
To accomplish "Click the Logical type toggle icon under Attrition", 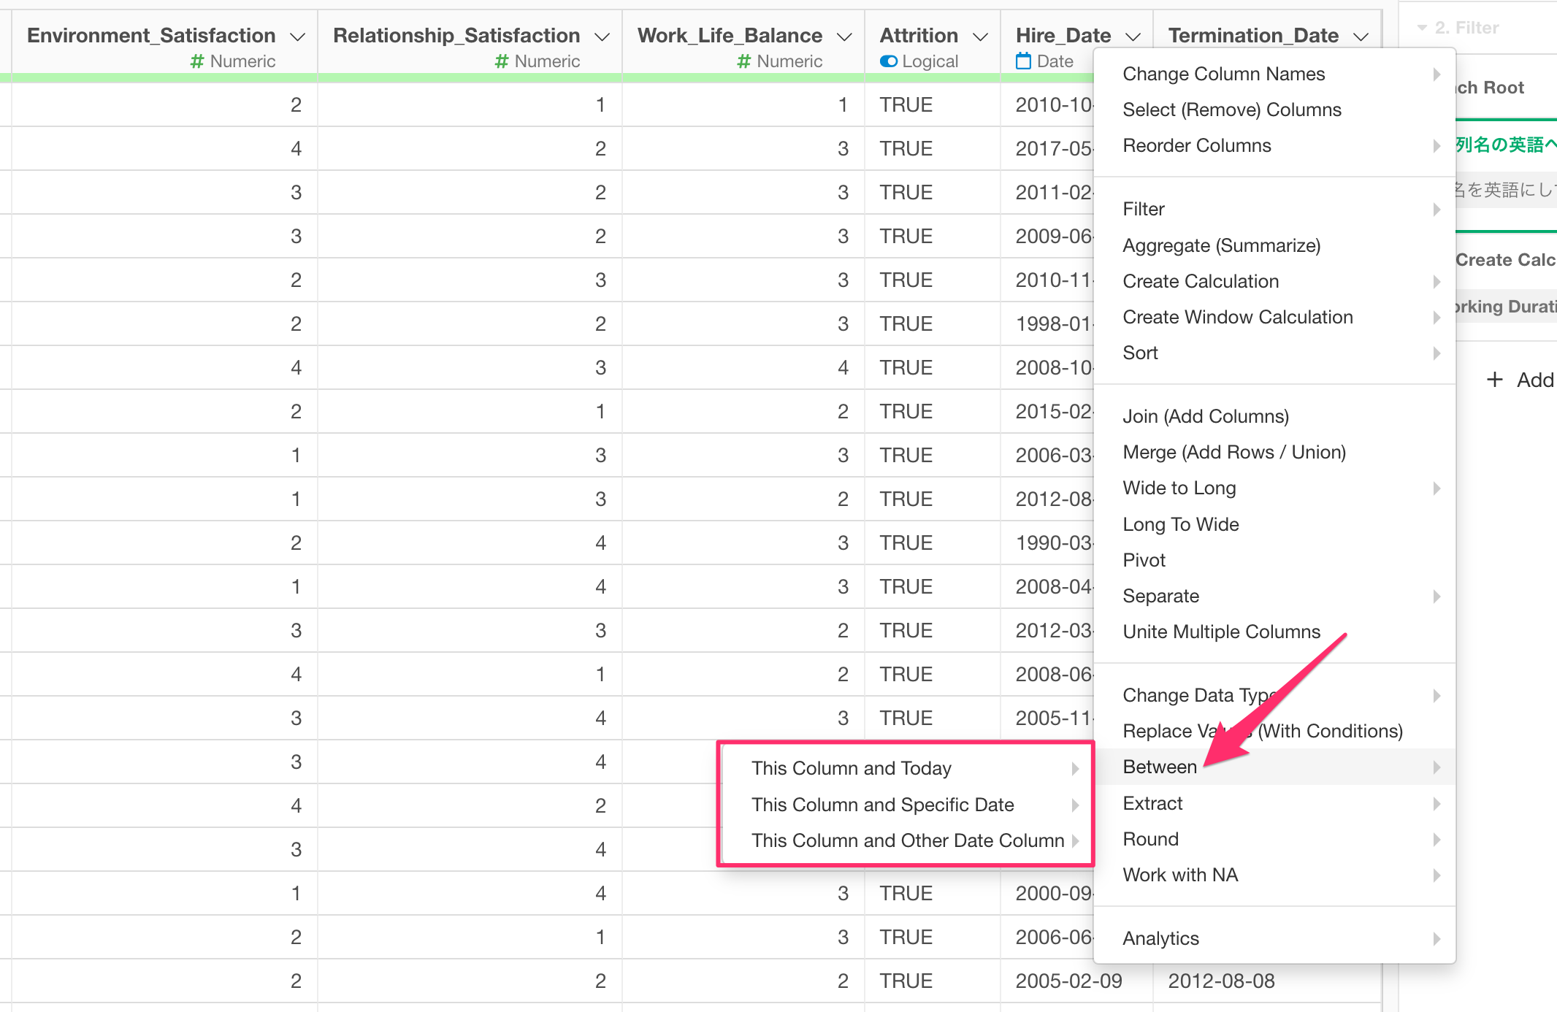I will click(x=888, y=61).
